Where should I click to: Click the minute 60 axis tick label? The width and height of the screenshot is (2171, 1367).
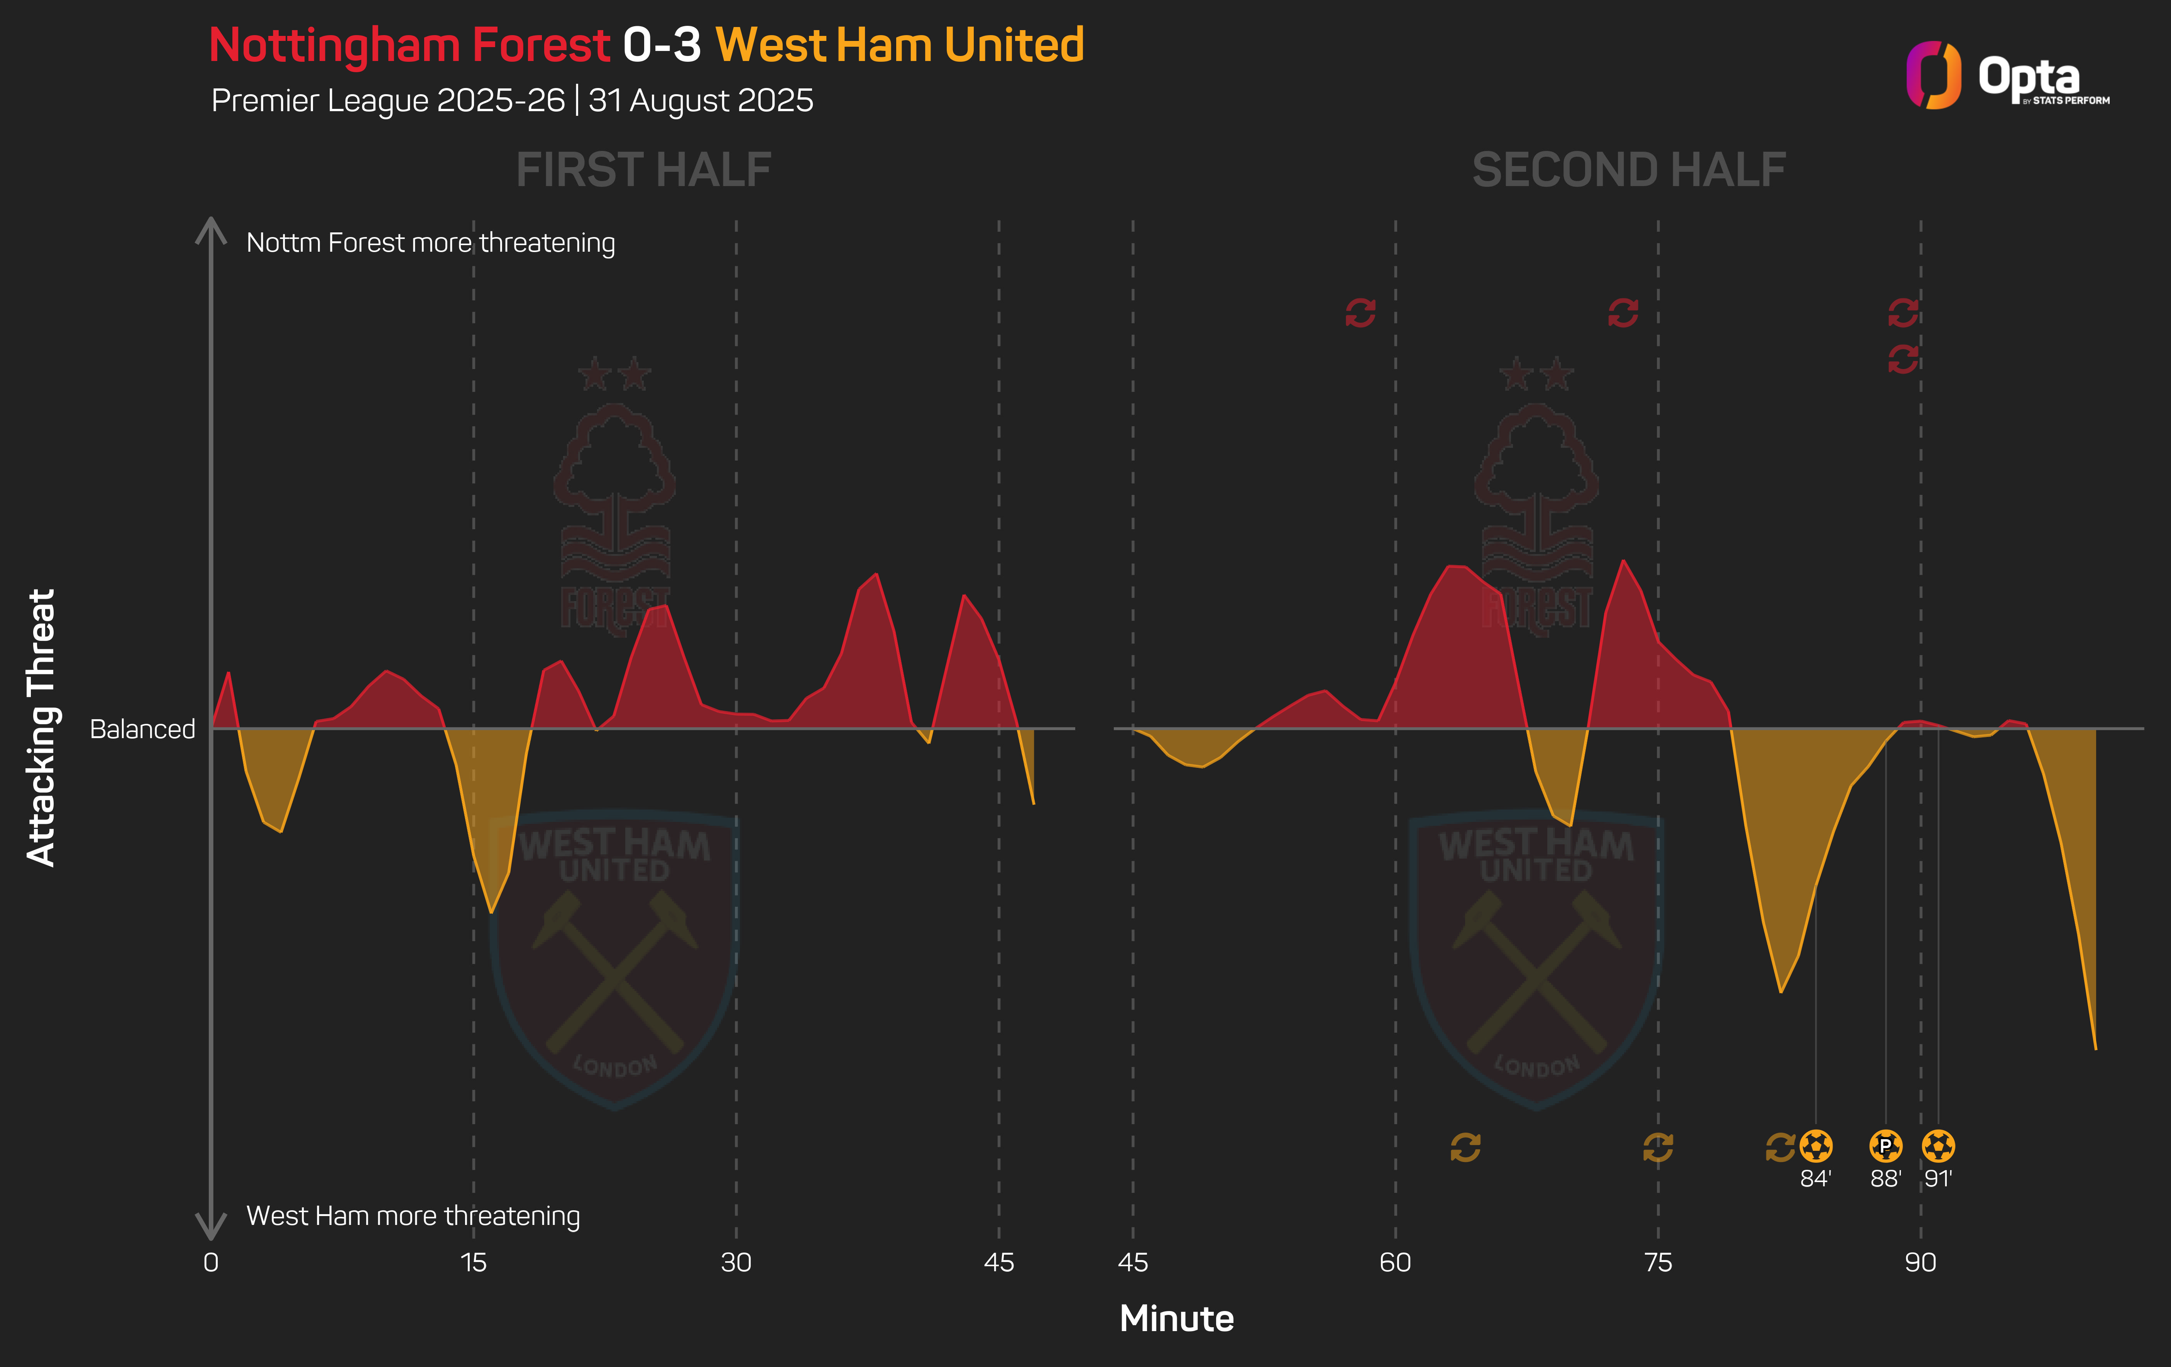coord(1395,1262)
